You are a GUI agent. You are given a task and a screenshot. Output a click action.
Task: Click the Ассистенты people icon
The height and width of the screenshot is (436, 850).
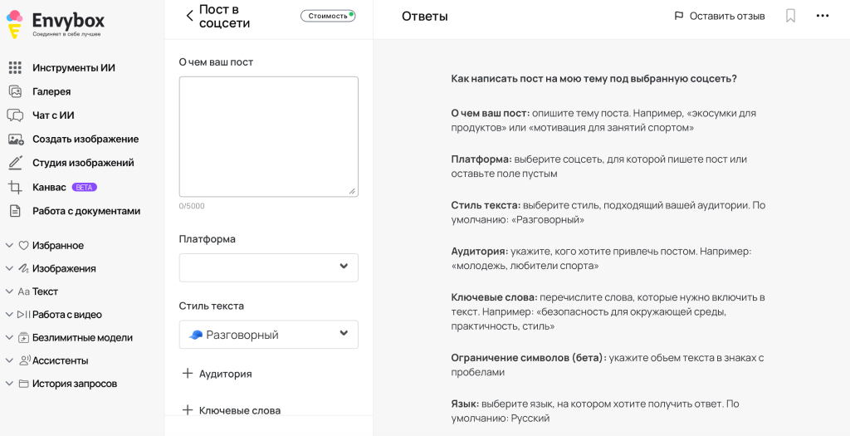[x=24, y=360]
